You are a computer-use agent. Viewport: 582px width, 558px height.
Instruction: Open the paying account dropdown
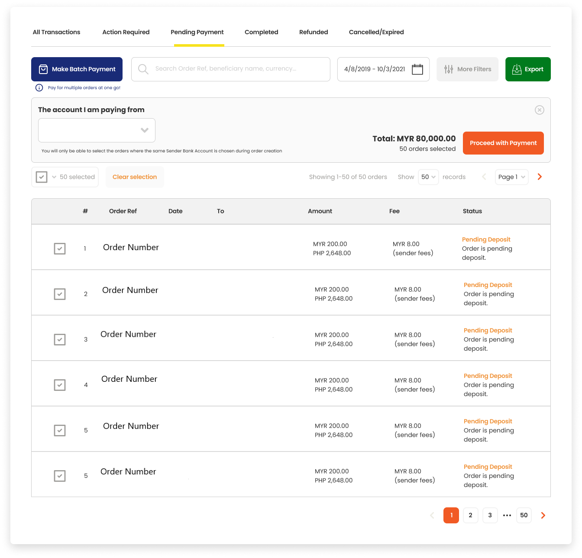[x=97, y=130]
